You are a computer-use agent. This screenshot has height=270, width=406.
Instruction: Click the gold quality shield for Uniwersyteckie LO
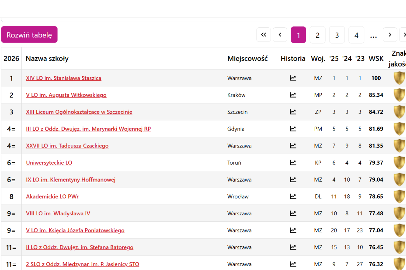click(400, 163)
